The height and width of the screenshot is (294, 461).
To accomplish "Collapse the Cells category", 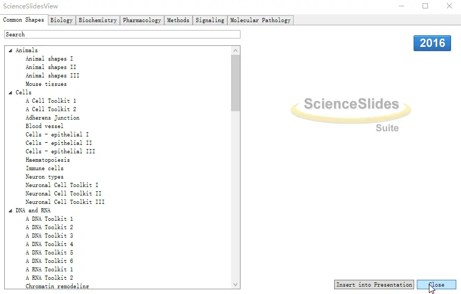I will 11,93.
